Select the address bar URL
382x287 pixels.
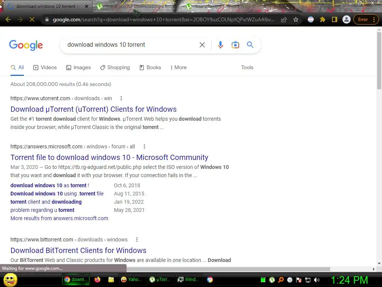pyautogui.click(x=163, y=19)
